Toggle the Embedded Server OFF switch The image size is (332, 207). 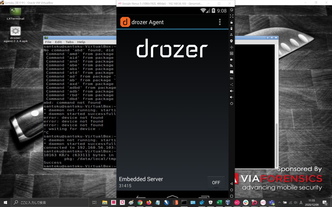tap(216, 183)
